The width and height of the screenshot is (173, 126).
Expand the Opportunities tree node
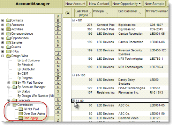pyautogui.click(x=2, y=38)
